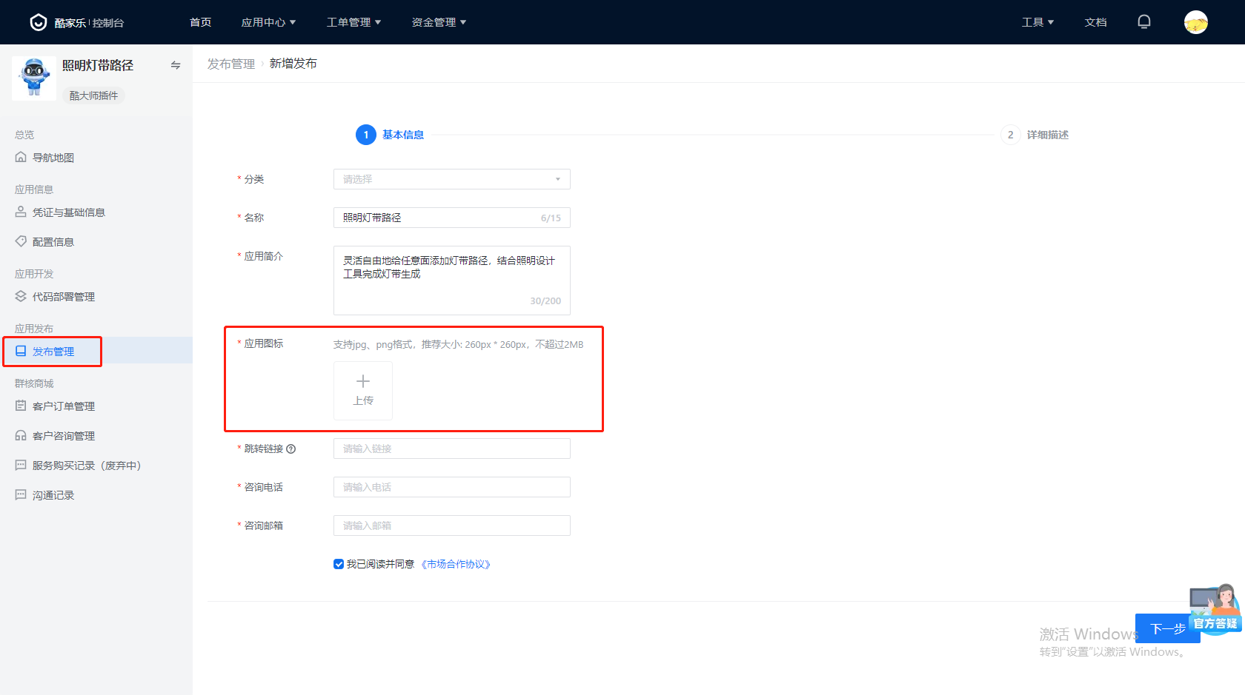Expand the 工单管理 menu
The height and width of the screenshot is (695, 1245).
(x=353, y=22)
